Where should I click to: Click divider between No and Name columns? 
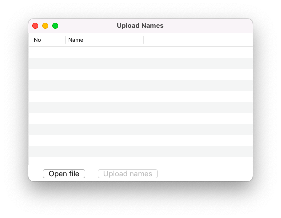coord(66,40)
